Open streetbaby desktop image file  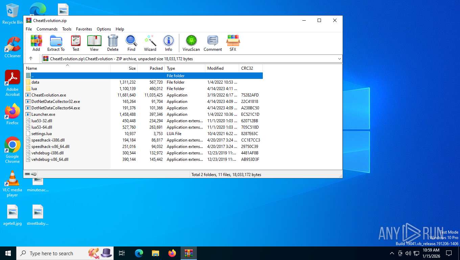click(x=38, y=215)
